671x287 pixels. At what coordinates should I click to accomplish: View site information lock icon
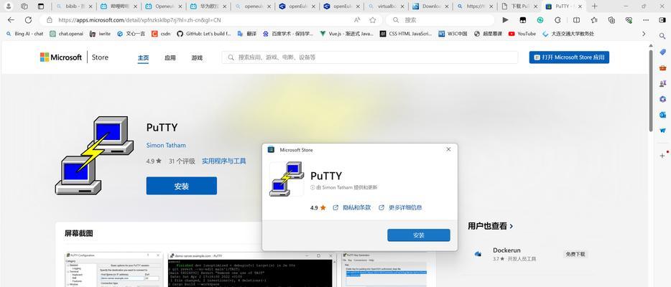[50, 20]
